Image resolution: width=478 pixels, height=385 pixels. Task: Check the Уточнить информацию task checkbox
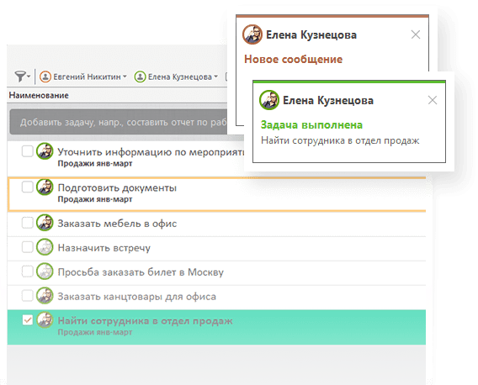pyautogui.click(x=28, y=150)
